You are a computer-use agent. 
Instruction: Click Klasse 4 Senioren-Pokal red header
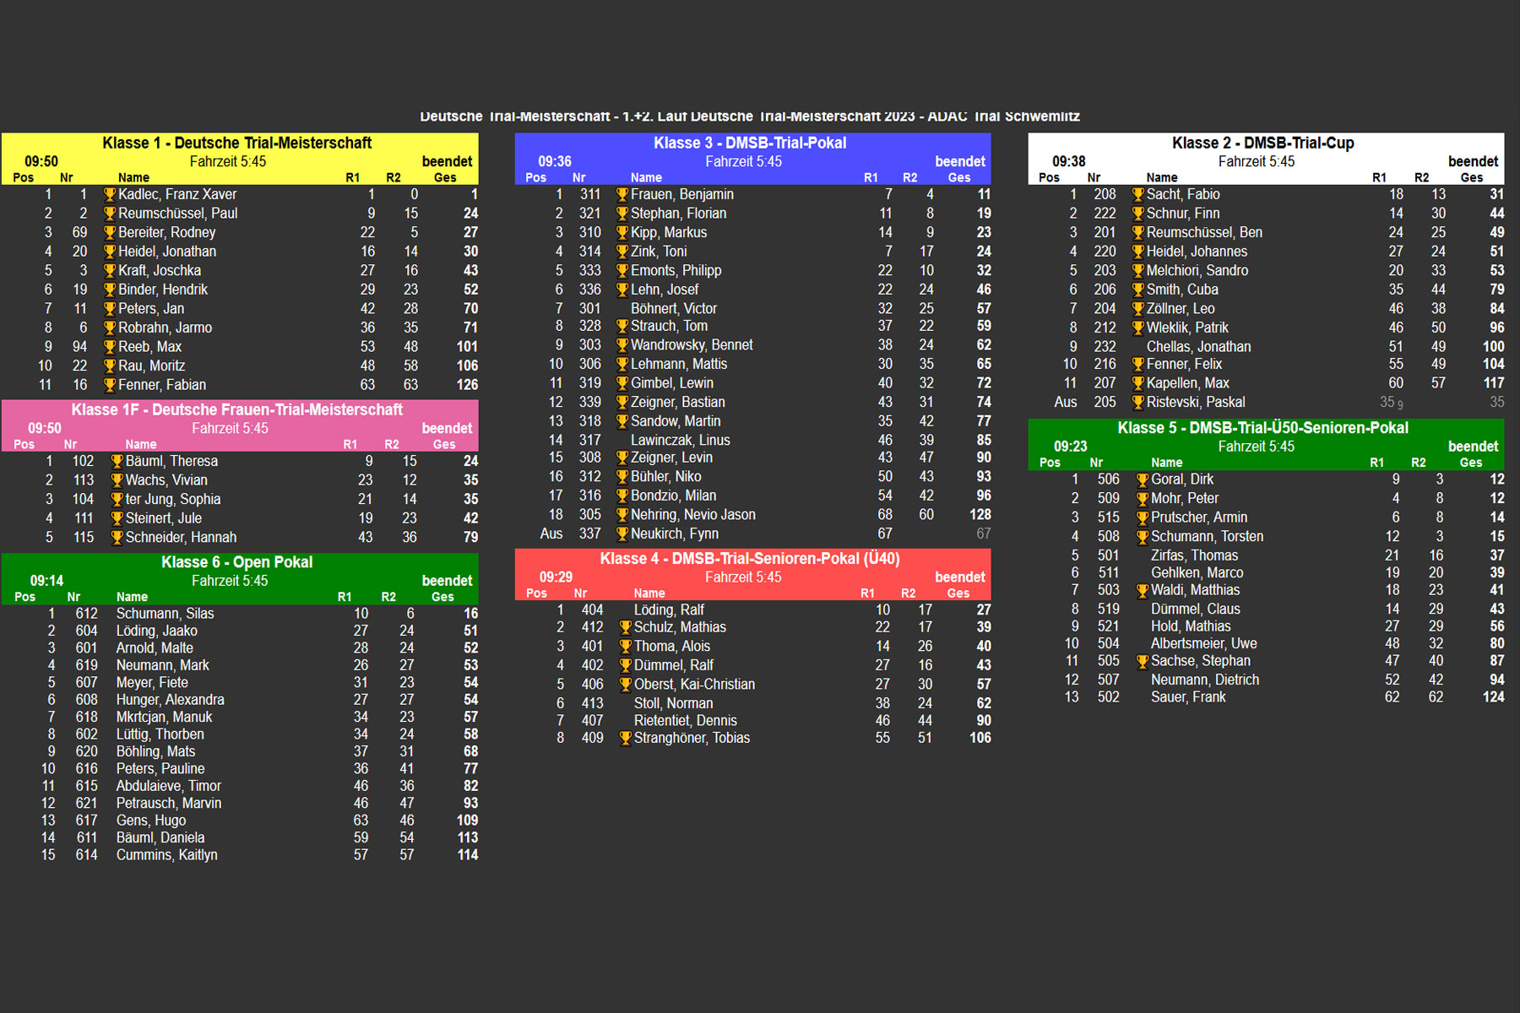coord(750,559)
